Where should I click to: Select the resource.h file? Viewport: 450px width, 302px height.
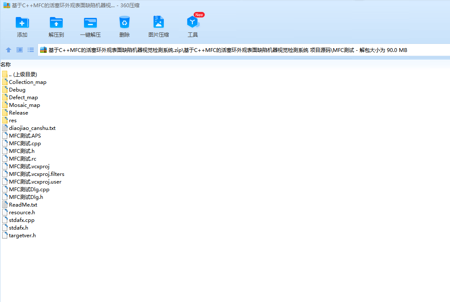coord(18,213)
